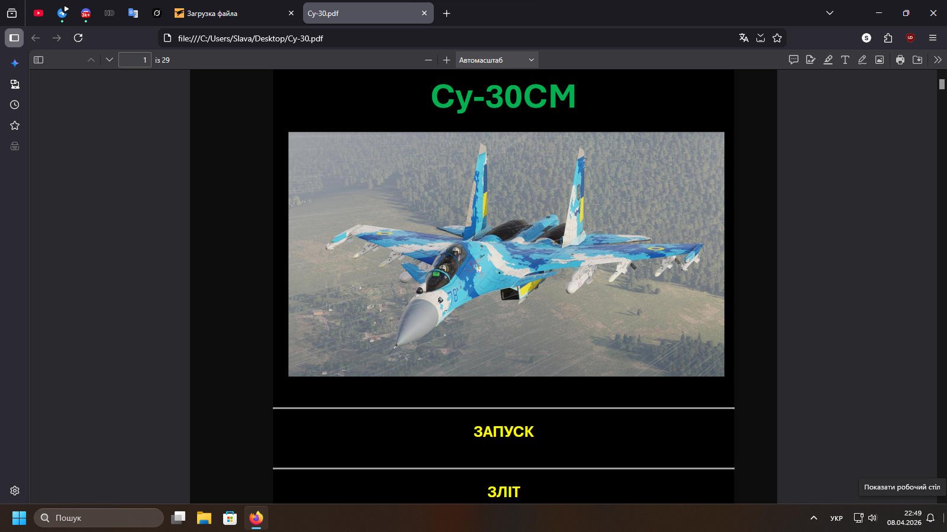Save page to Pocket
This screenshot has height=532, width=947.
click(x=761, y=38)
